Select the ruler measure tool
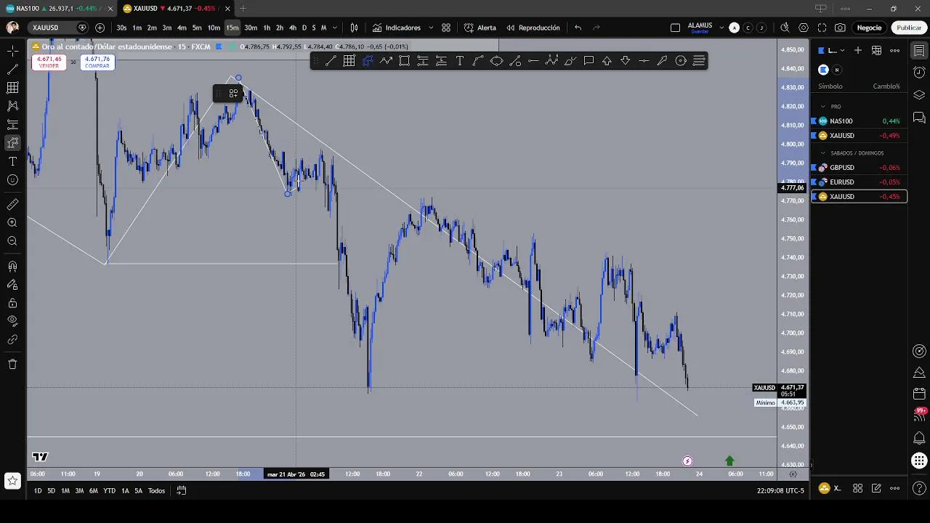 coord(12,205)
